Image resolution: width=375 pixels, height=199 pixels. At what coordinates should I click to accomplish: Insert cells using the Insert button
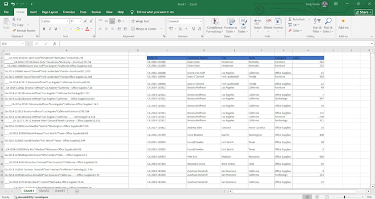[x=258, y=25]
